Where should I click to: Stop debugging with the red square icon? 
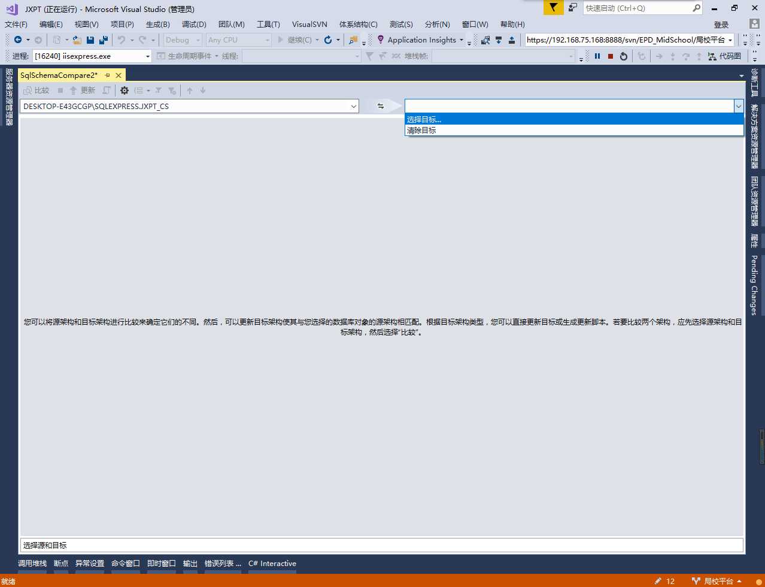point(611,56)
